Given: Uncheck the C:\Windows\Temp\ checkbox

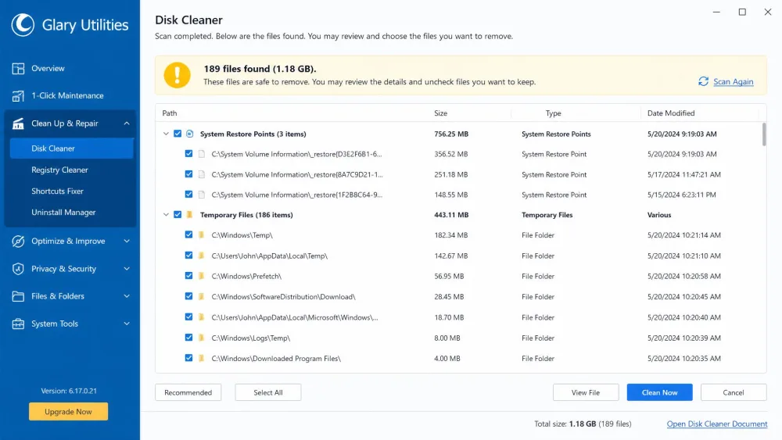Looking at the screenshot, I should point(188,234).
